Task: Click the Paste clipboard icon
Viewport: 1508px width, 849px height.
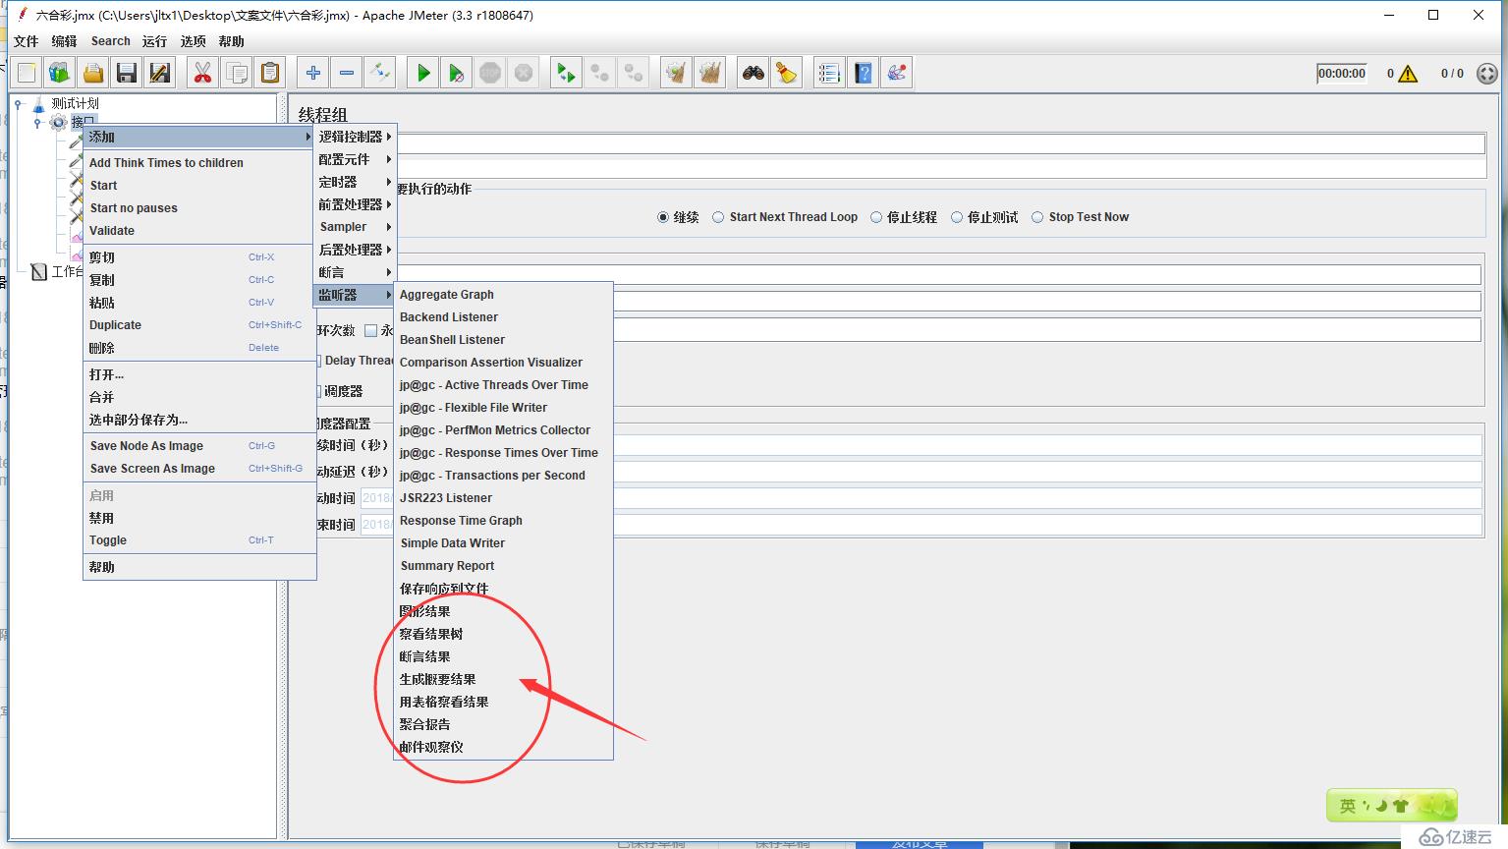Action: pyautogui.click(x=270, y=73)
